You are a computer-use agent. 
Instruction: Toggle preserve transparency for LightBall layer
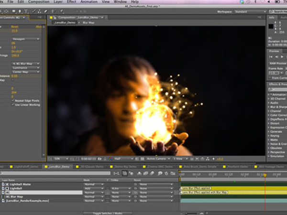[108, 188]
